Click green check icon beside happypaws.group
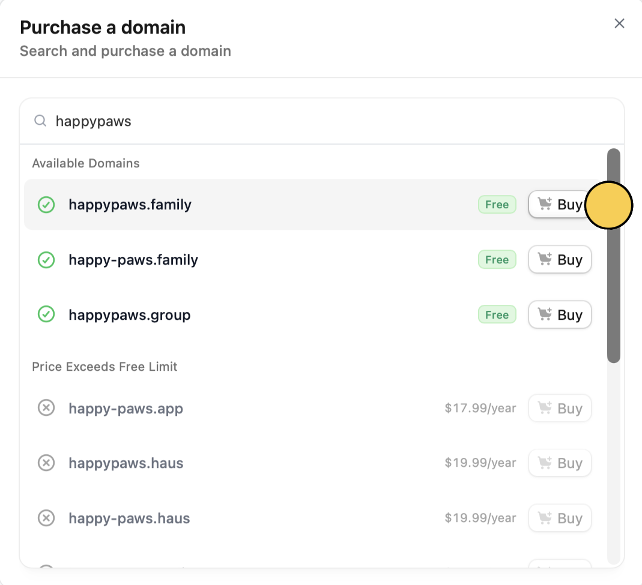Viewport: 642px width, 585px height. pos(46,314)
